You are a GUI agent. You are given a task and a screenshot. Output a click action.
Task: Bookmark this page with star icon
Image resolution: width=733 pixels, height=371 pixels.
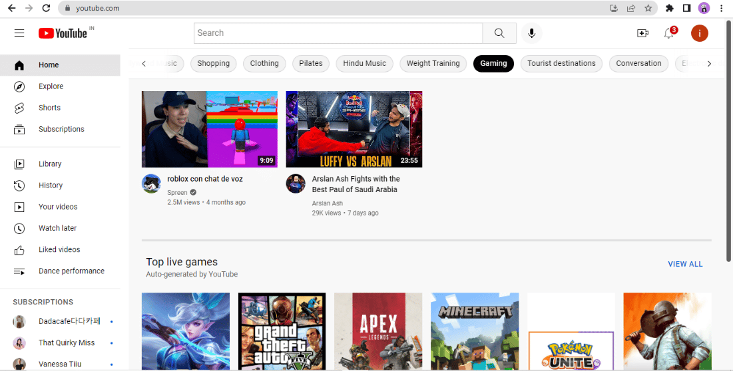point(648,8)
